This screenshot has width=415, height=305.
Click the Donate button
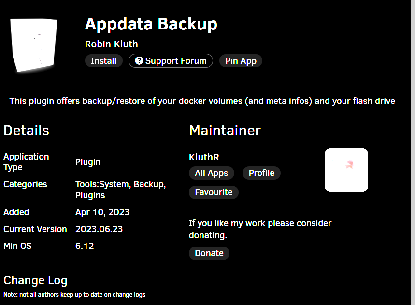pos(209,253)
